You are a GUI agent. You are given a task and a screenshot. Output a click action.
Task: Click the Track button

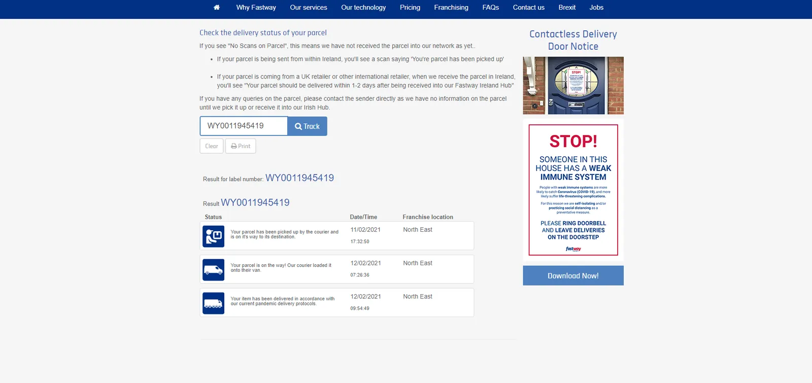[x=307, y=126]
